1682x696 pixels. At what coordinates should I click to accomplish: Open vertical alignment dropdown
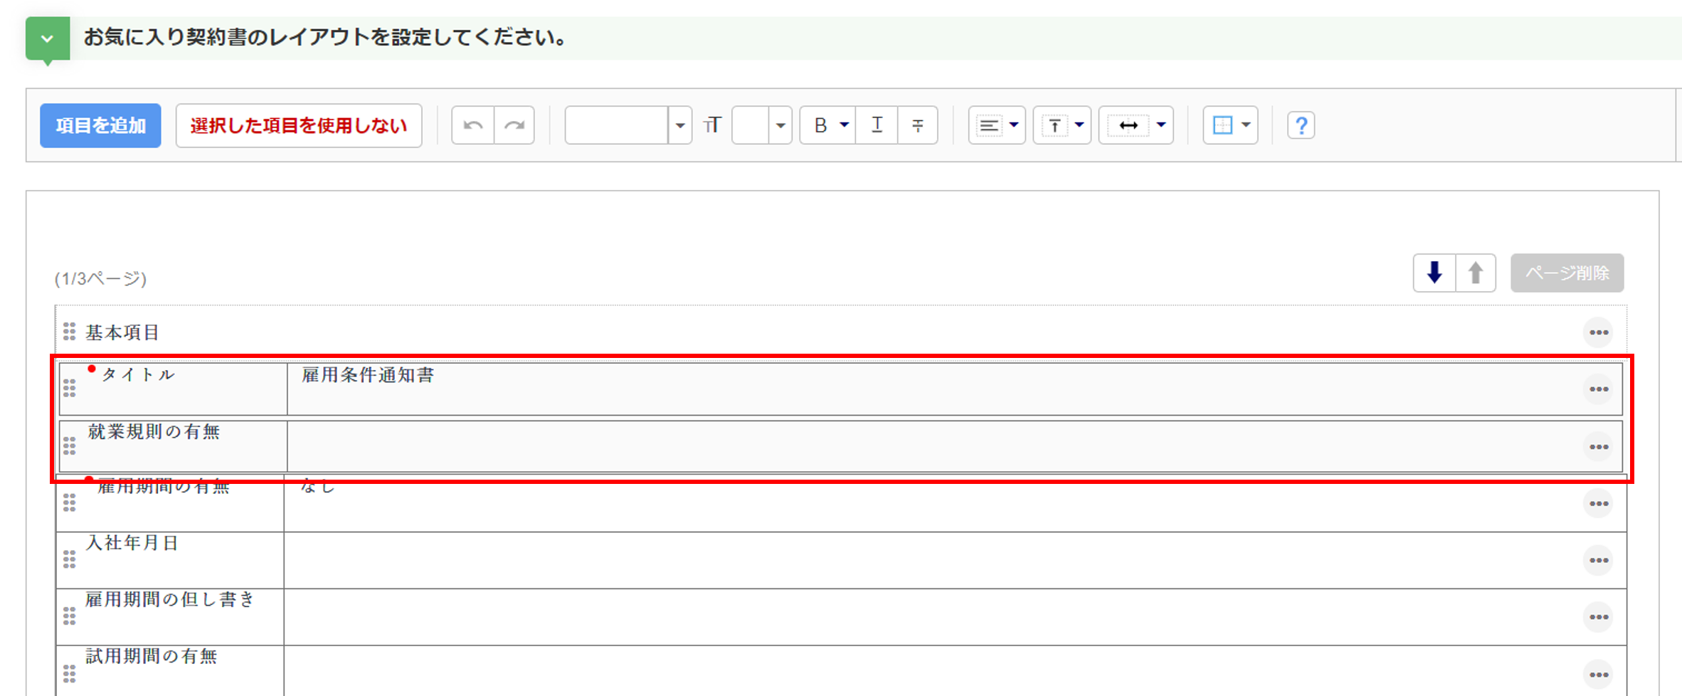pos(1062,125)
